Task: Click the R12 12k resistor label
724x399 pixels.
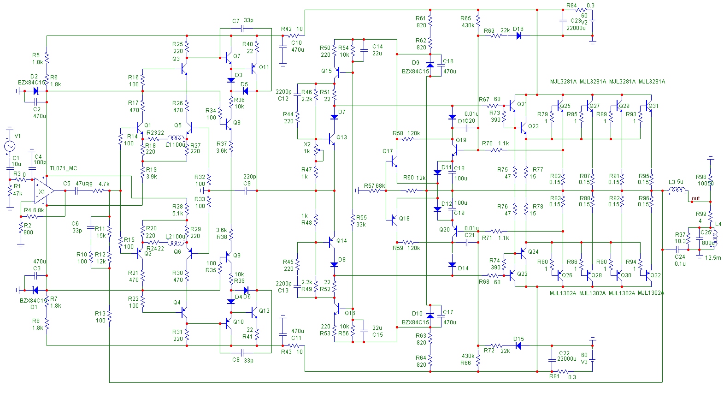Action: (x=100, y=258)
